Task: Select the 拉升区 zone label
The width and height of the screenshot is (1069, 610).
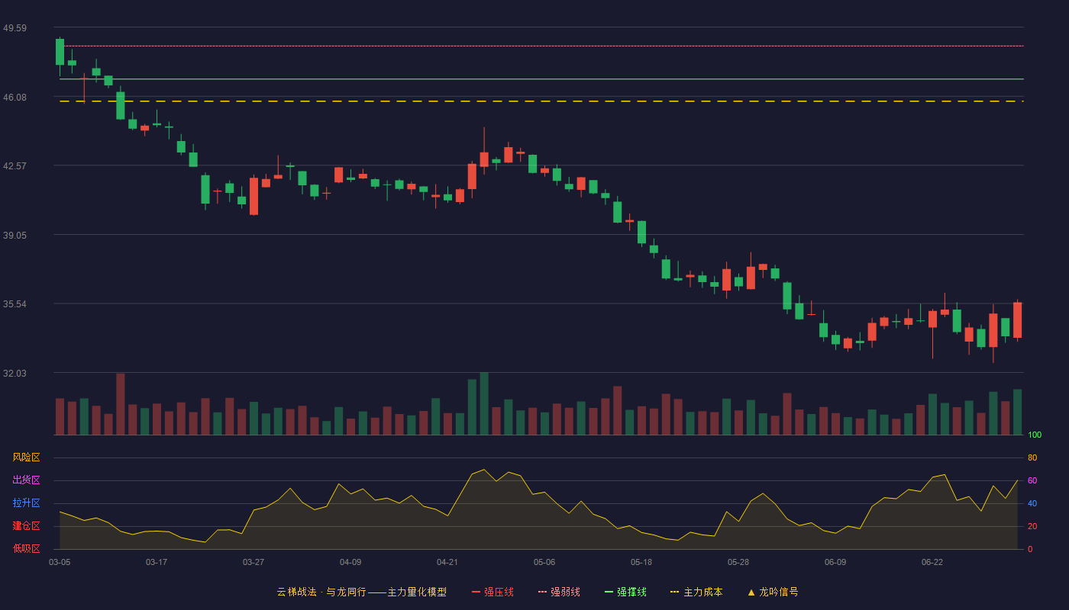Action: (x=26, y=503)
